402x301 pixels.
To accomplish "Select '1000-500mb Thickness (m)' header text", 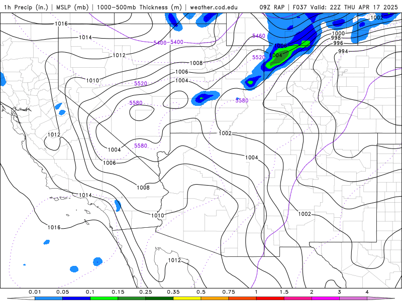I will tap(139, 7).
